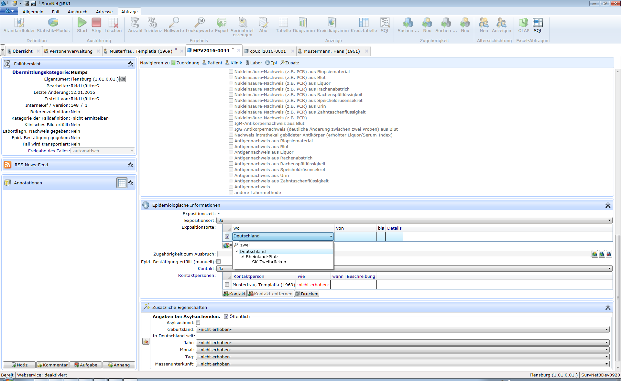Screen dimensions: 621x381
Task: Select SK Zweibrücken in the location tree
Action: pos(269,262)
